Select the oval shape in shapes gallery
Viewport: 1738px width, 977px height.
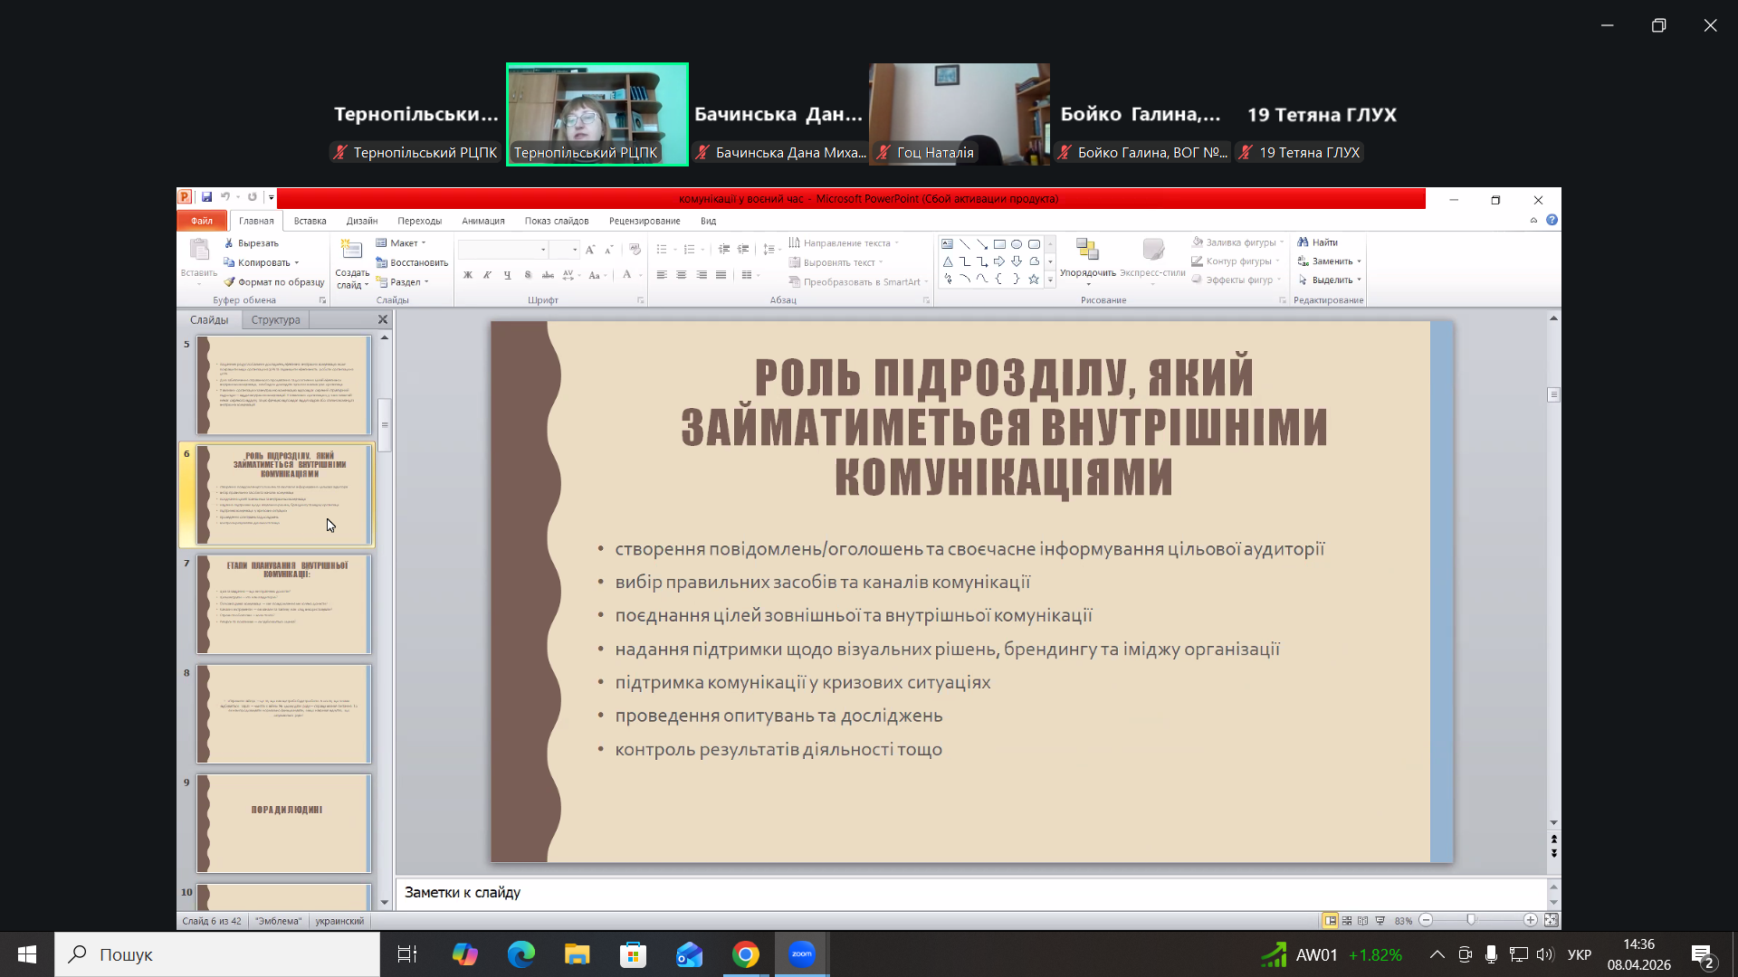click(x=1017, y=244)
